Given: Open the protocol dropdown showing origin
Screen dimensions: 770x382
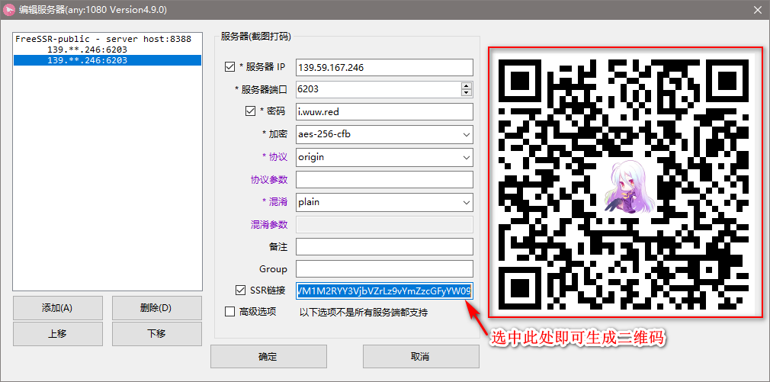Looking at the screenshot, I should [384, 157].
